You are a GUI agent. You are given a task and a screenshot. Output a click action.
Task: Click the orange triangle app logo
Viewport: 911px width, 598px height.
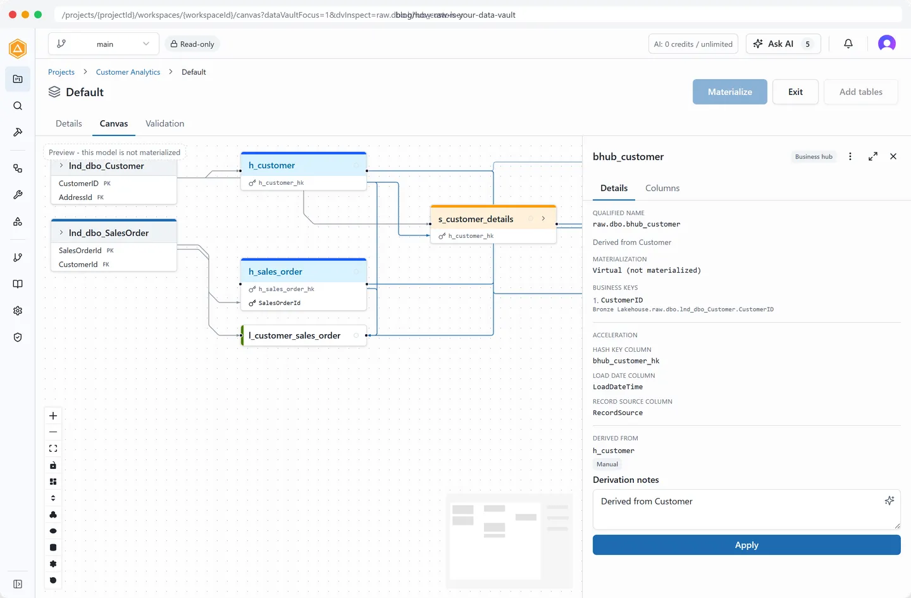(18, 48)
